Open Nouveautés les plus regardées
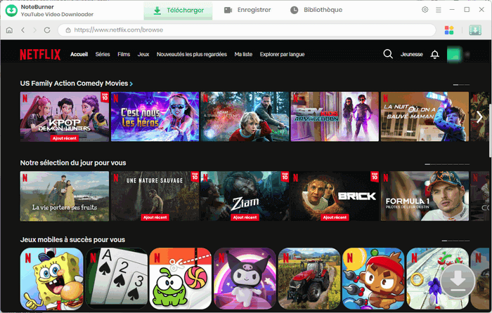Image resolution: width=492 pixels, height=313 pixels. [192, 54]
